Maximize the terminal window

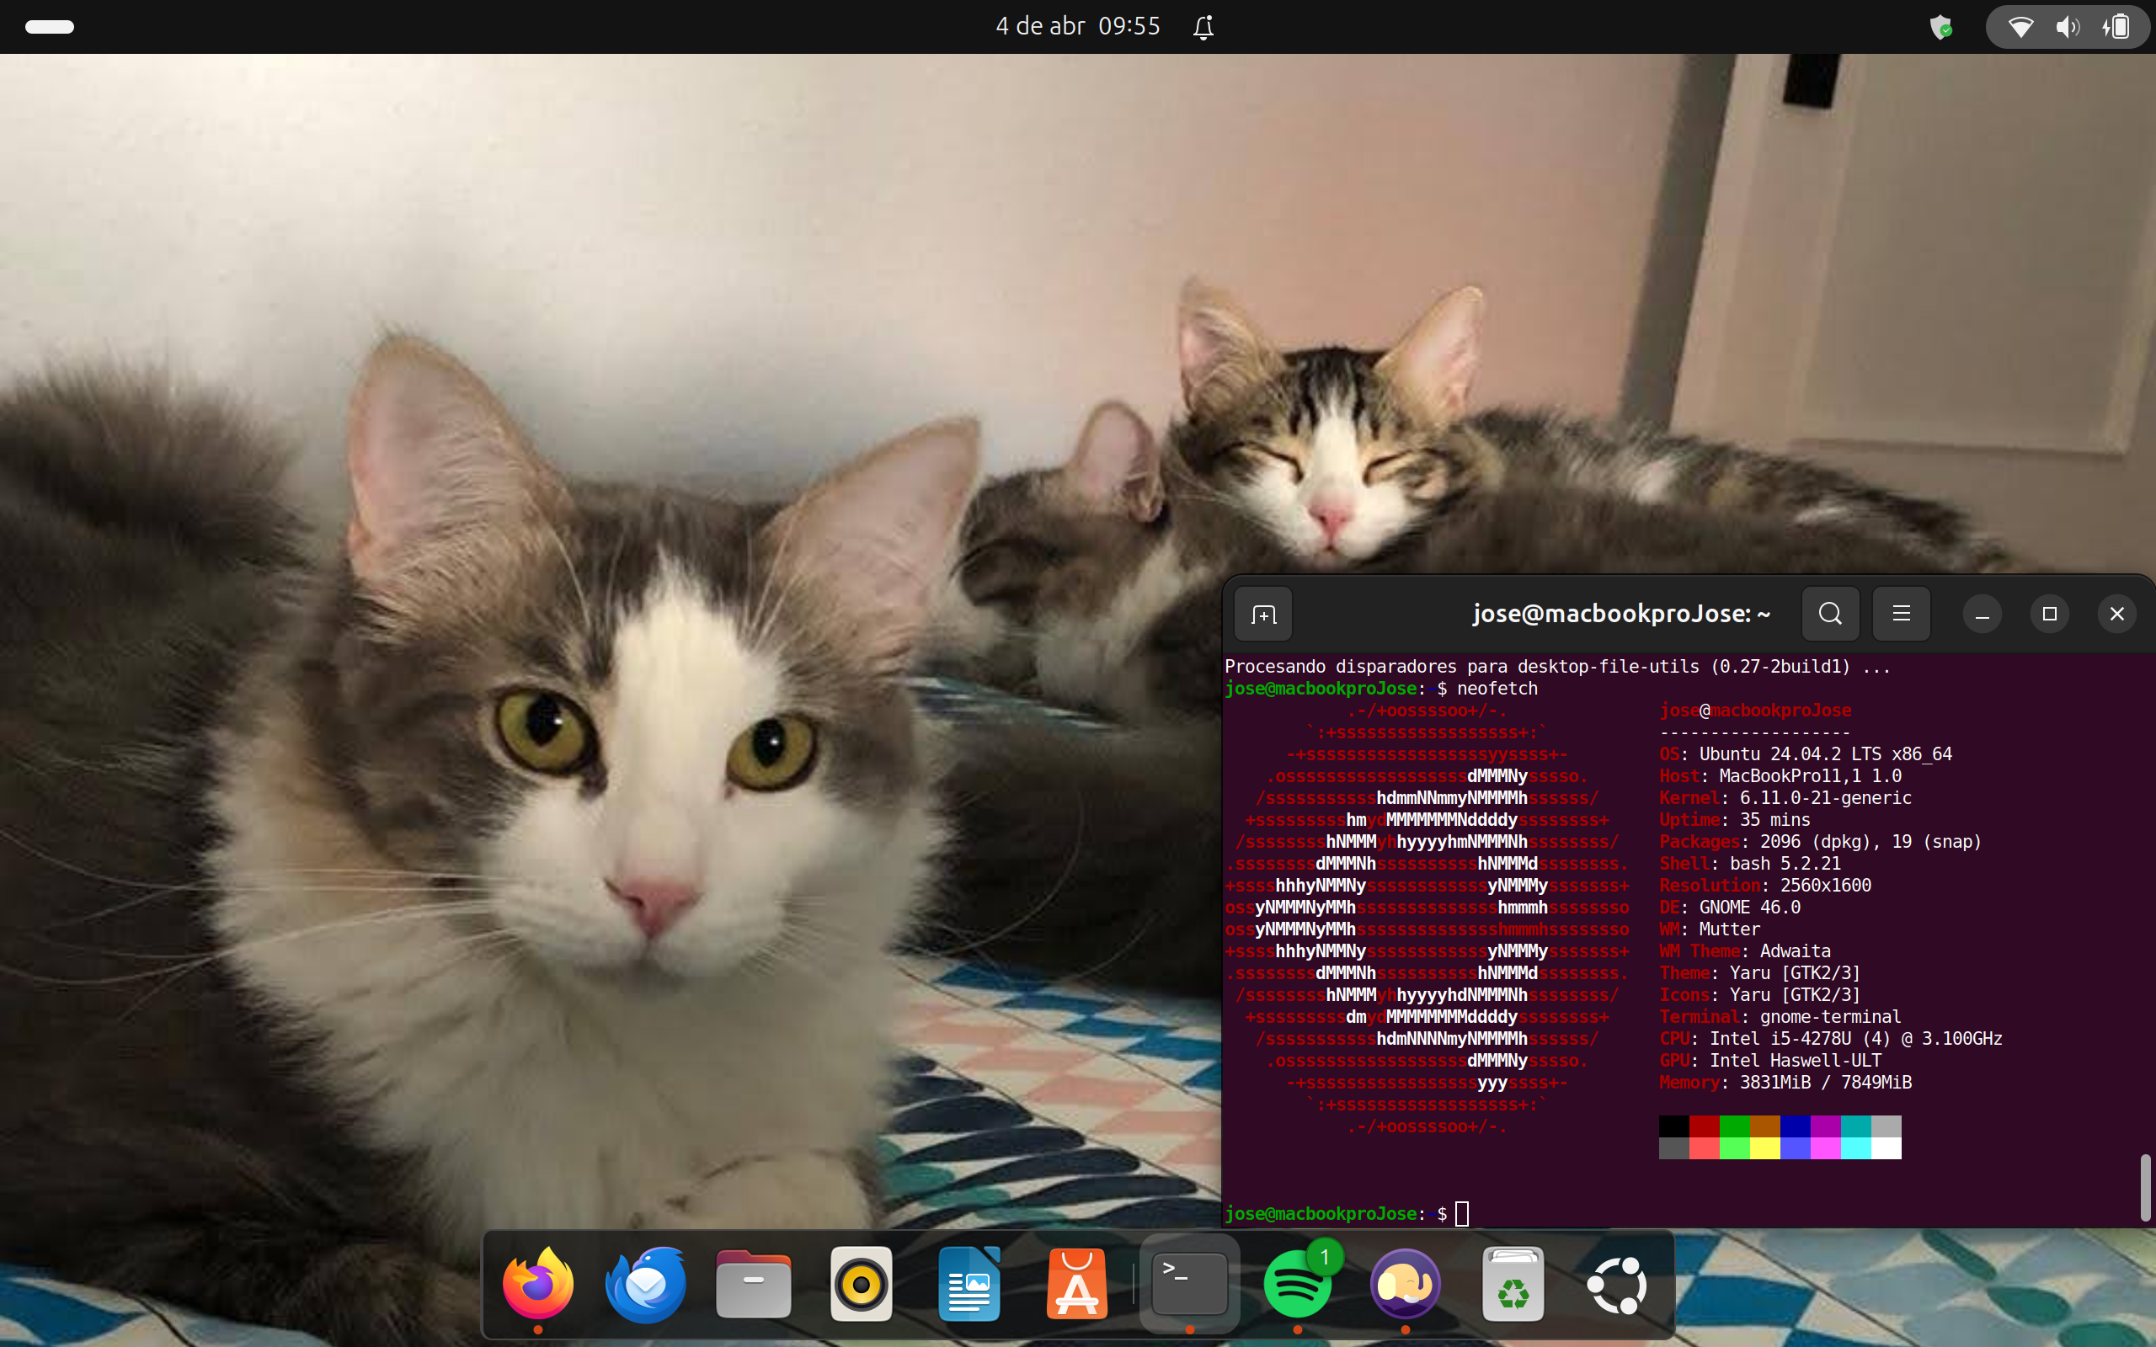click(x=2049, y=614)
